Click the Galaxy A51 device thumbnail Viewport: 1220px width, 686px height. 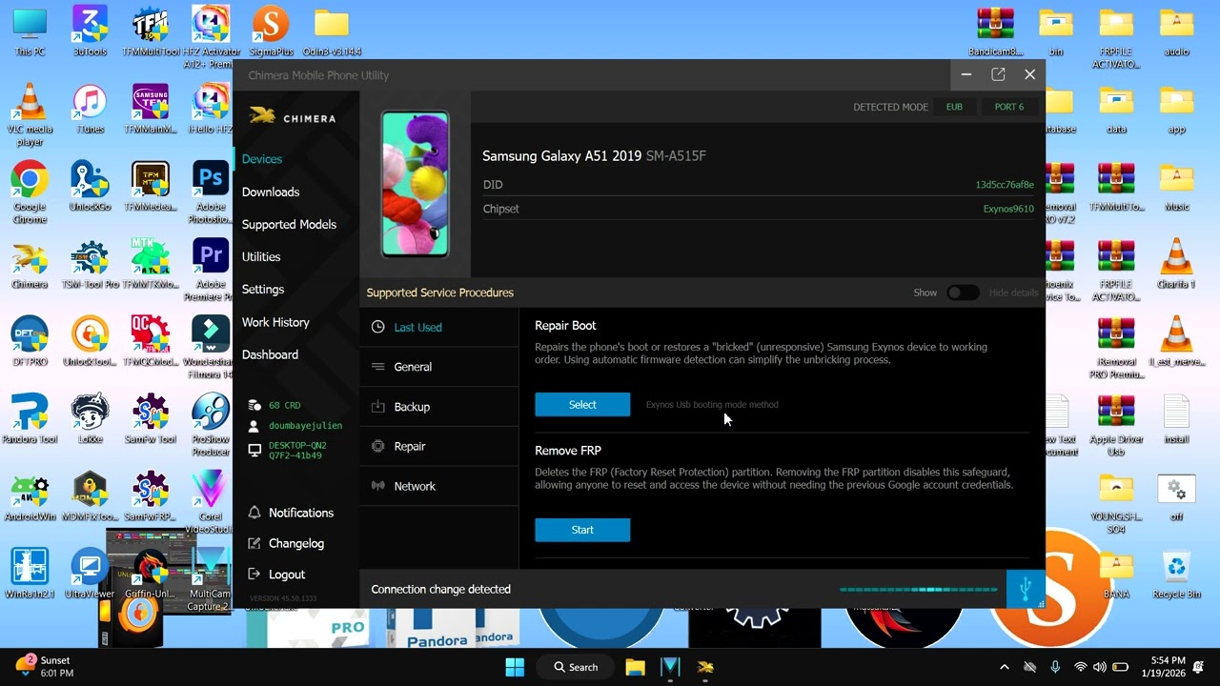pyautogui.click(x=416, y=184)
